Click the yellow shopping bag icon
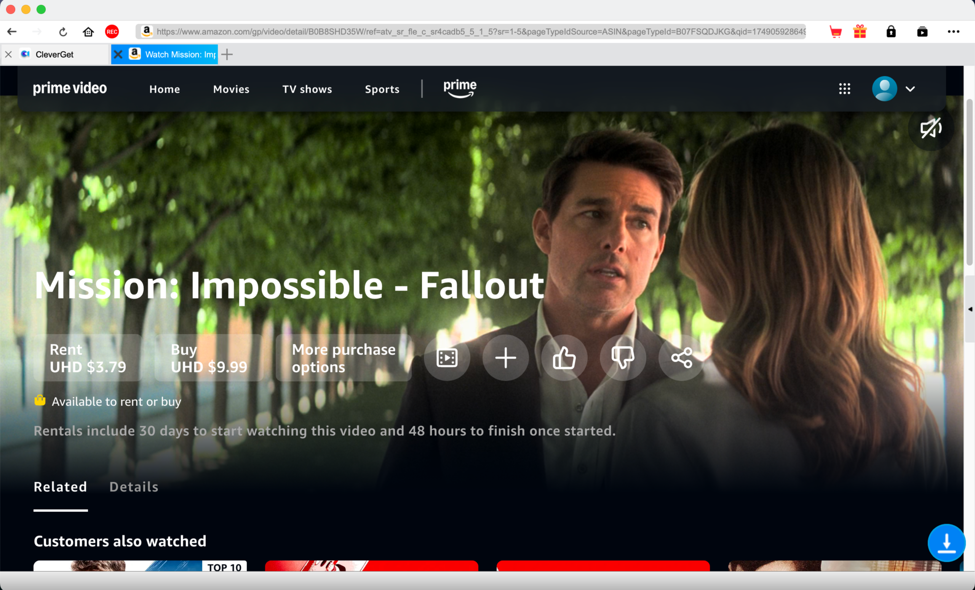The height and width of the screenshot is (590, 975). tap(40, 400)
